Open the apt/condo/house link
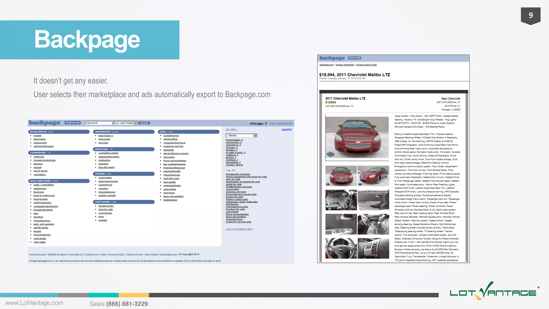This screenshot has width=549, height=309. coord(108,181)
